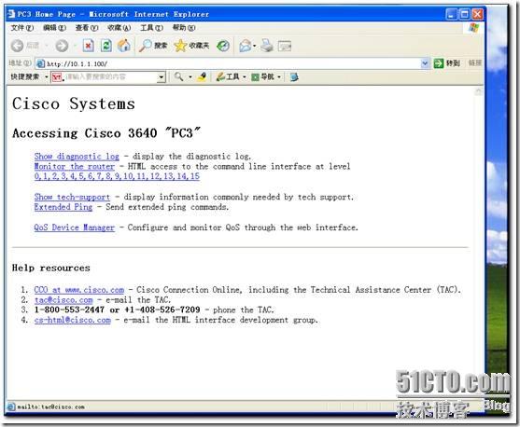Open the 文件(F) menu
The height and width of the screenshot is (427, 520).
pos(22,28)
